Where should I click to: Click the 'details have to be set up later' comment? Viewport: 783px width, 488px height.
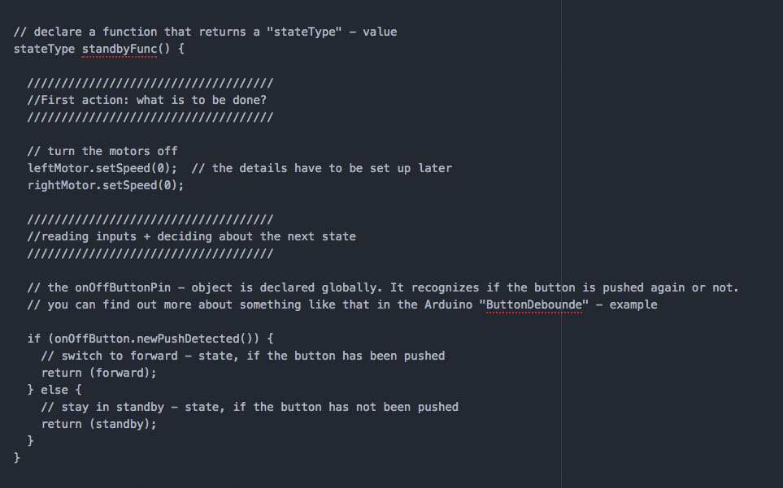point(322,168)
